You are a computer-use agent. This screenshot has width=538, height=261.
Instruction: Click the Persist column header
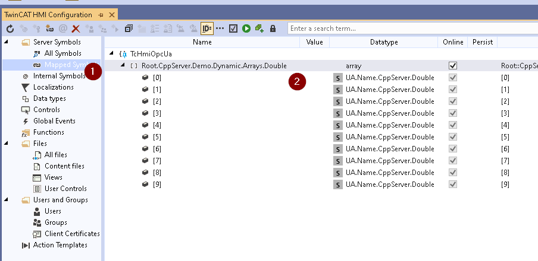click(483, 42)
